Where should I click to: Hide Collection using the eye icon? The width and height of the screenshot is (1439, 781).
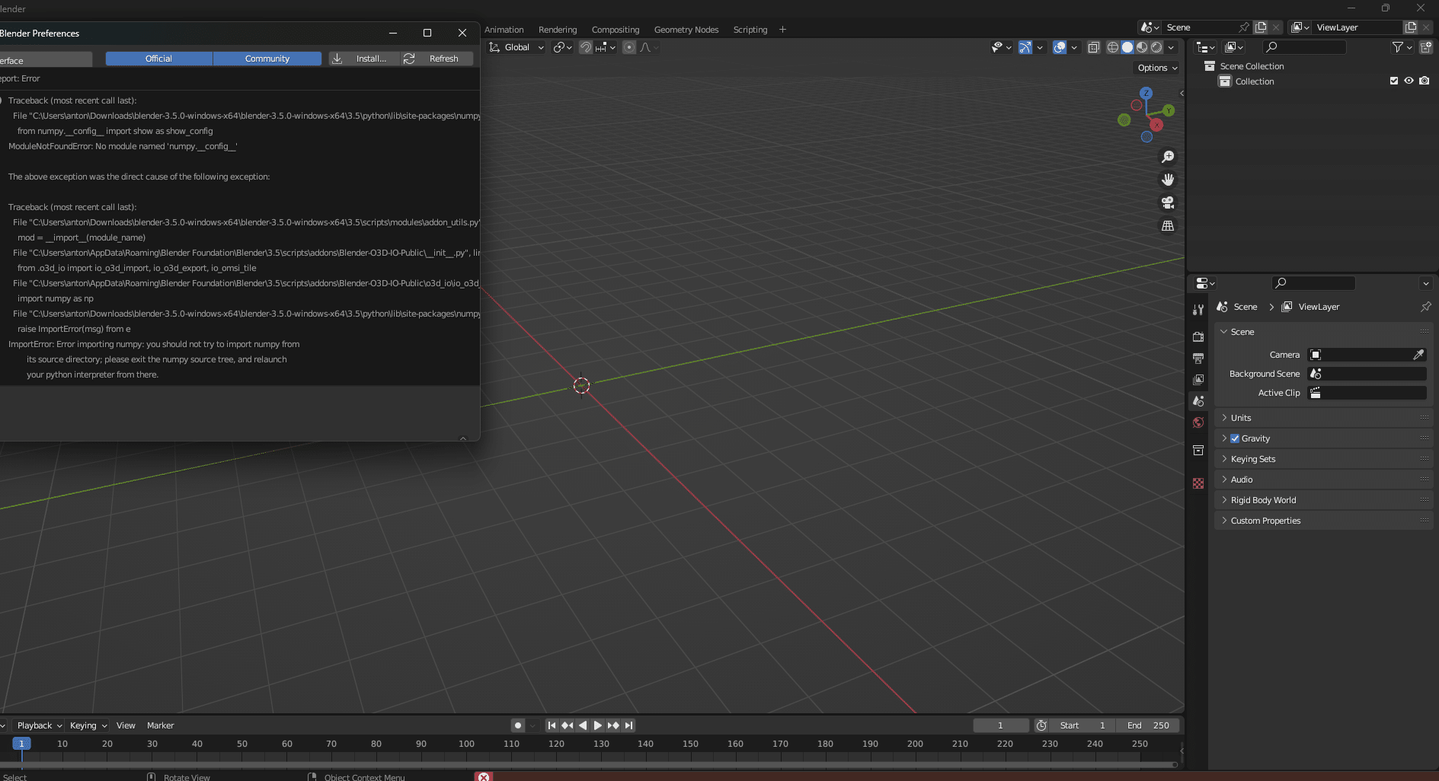tap(1409, 81)
